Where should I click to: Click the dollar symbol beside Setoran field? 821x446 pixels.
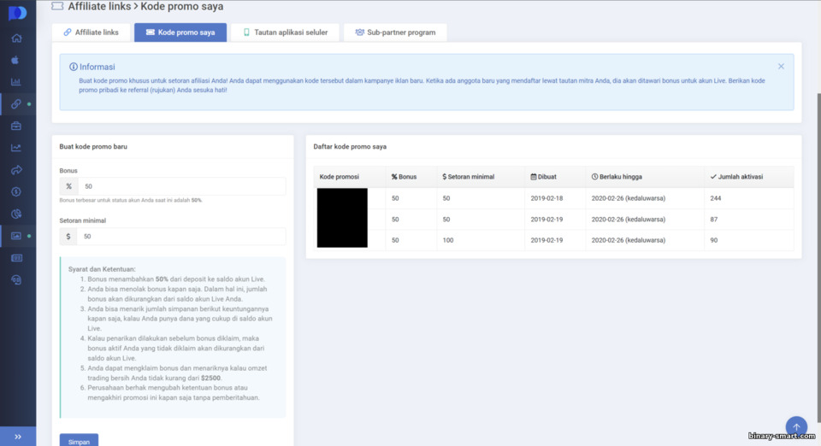(x=68, y=237)
